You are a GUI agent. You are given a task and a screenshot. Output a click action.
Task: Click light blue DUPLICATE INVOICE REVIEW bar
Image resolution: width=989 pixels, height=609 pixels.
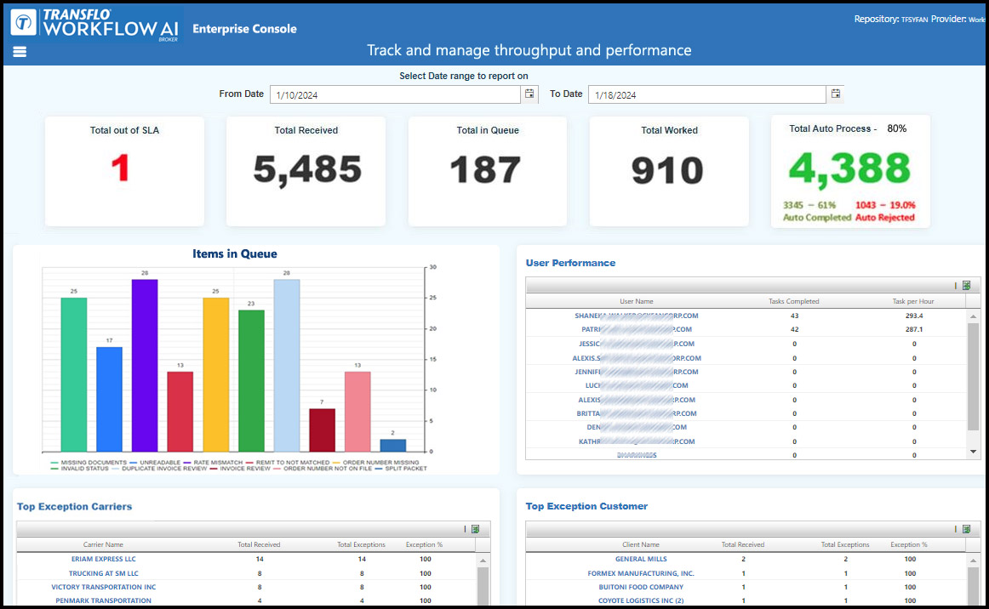(x=286, y=366)
